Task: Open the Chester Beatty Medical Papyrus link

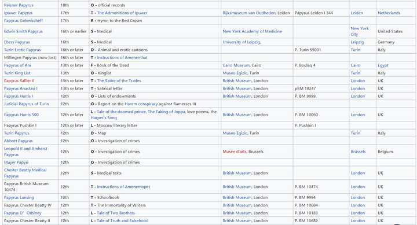Action: click(x=25, y=173)
